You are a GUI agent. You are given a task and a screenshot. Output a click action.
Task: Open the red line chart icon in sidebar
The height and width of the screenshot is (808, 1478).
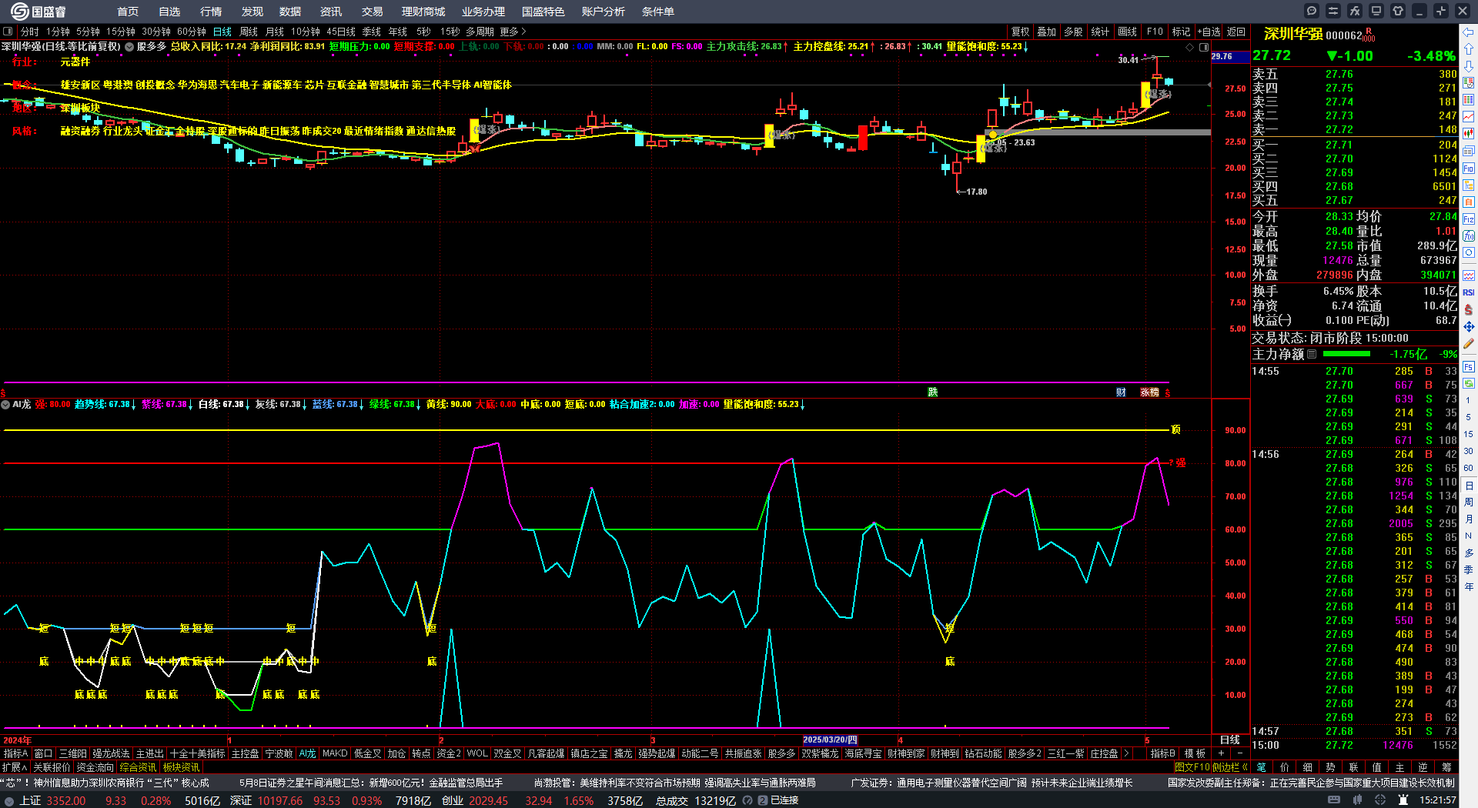pos(1469,117)
